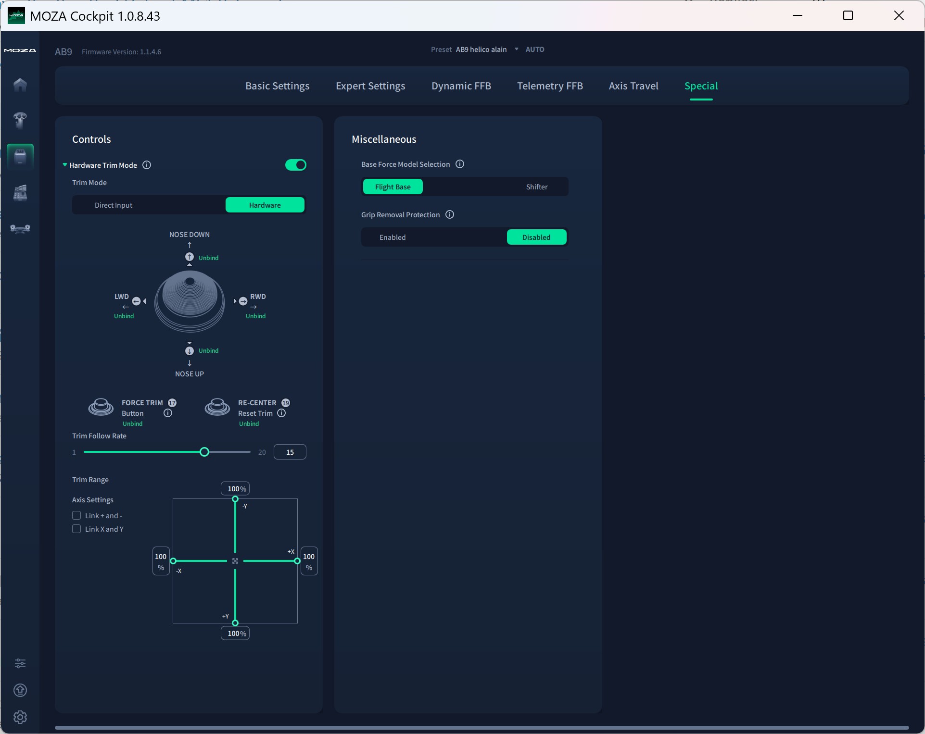Select preset name AB9 helico alain
Screen dimensions: 925x734
[x=481, y=49]
